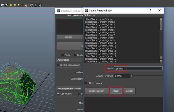Viewport: 174px width, 112px height.
Task: Click the Accept button
Action: click(116, 91)
